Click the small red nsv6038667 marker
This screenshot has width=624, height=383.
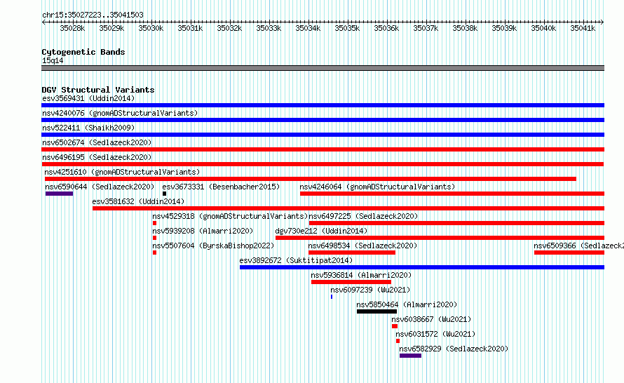[394, 326]
